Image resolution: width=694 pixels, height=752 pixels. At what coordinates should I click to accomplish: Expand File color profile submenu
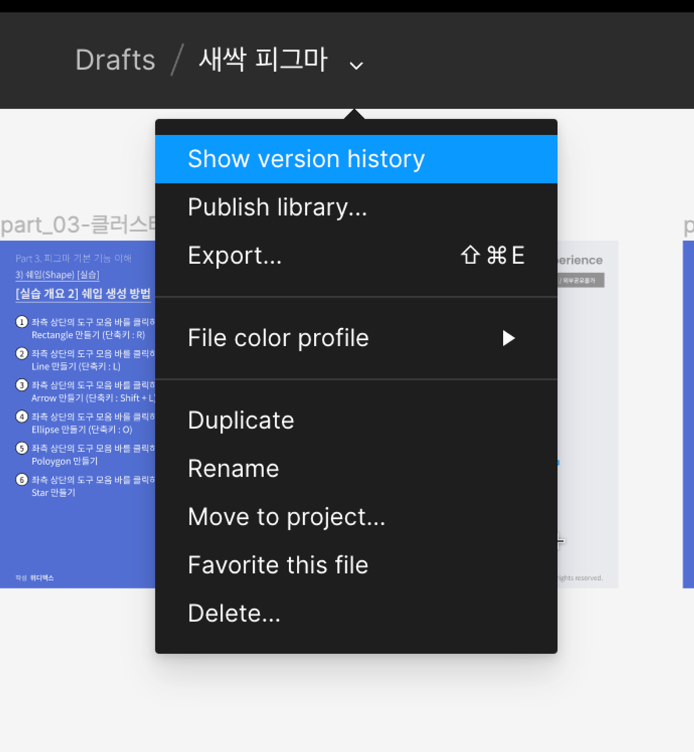[356, 338]
